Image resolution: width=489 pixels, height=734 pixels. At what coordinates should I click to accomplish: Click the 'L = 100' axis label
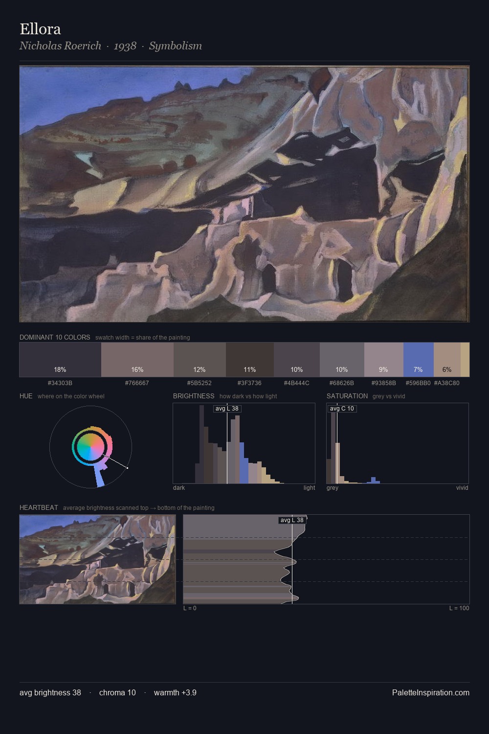coord(459,608)
